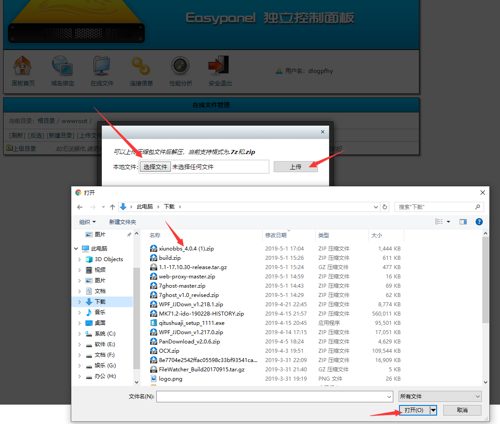Go back in the file dialog
Viewport: 500px width, 424px height.
click(x=80, y=207)
